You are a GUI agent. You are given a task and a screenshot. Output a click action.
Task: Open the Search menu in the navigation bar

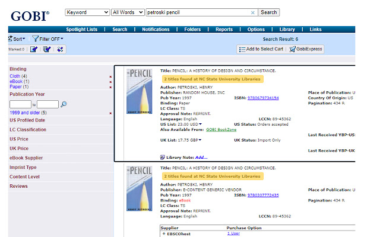pyautogui.click(x=120, y=30)
